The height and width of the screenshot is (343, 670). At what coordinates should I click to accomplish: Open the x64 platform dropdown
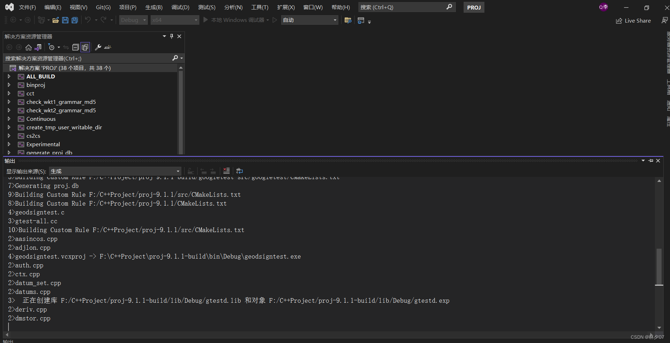[174, 20]
